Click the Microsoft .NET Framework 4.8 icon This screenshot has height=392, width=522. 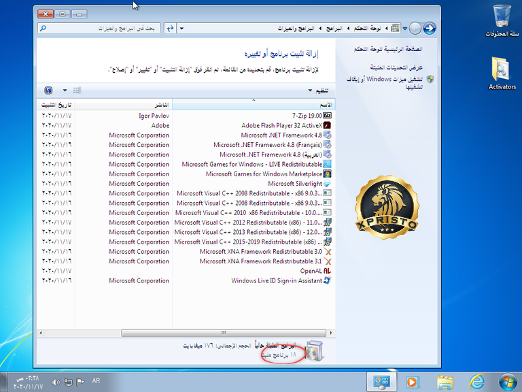point(327,135)
